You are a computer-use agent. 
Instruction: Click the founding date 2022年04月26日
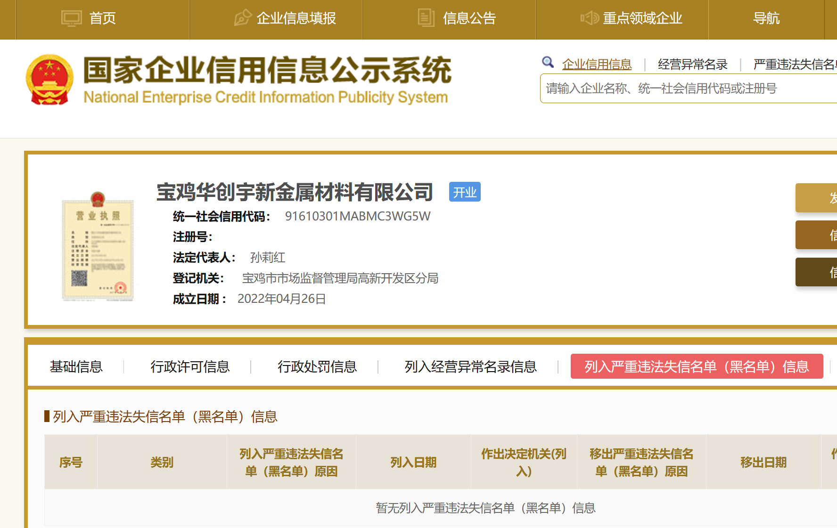[281, 299]
